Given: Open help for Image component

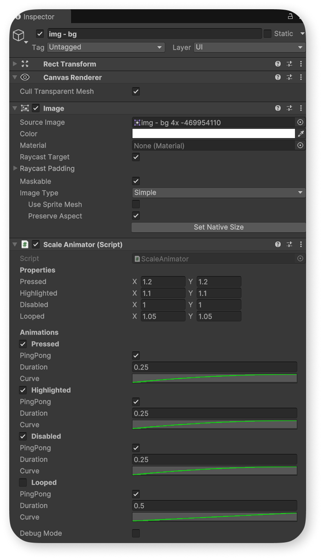Looking at the screenshot, I should pyautogui.click(x=278, y=108).
